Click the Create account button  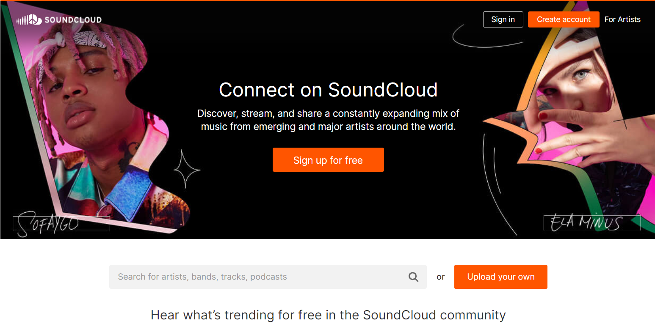[564, 19]
